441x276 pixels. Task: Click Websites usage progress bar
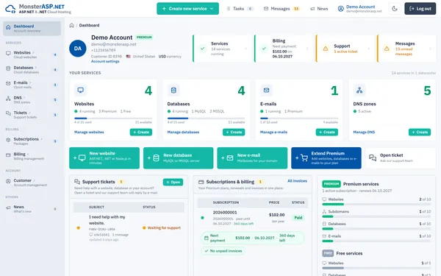(x=113, y=118)
